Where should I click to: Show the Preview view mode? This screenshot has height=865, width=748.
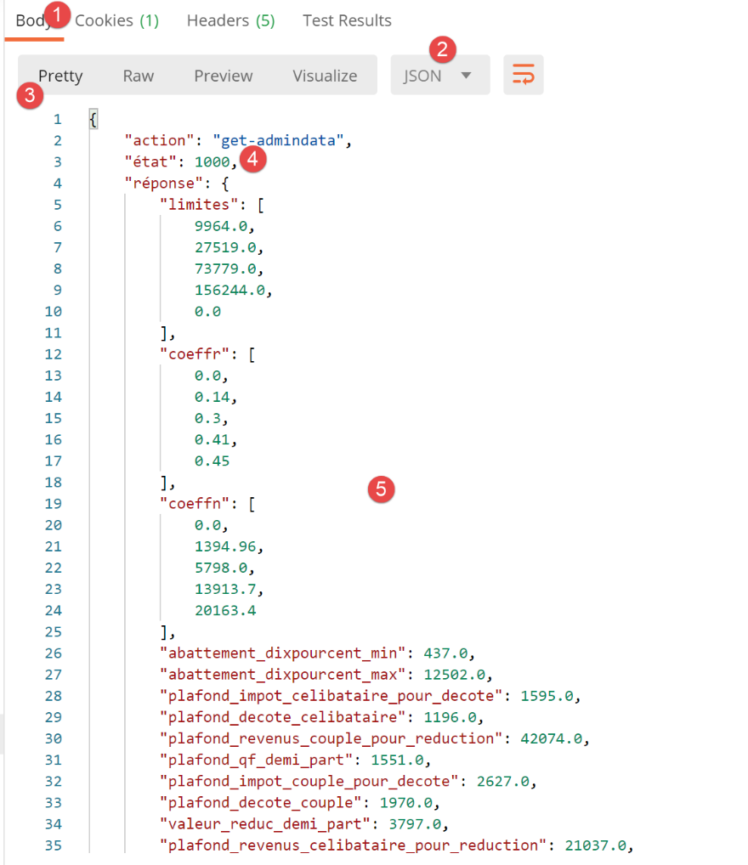pos(223,76)
